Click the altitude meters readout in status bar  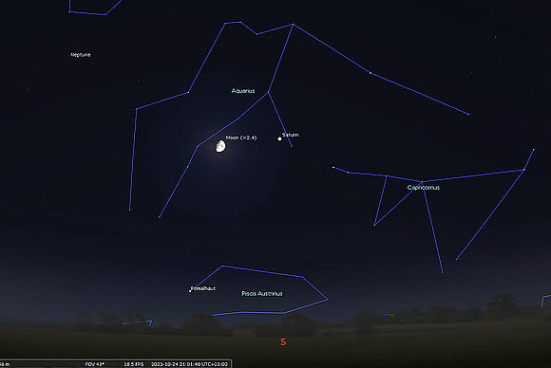point(5,364)
